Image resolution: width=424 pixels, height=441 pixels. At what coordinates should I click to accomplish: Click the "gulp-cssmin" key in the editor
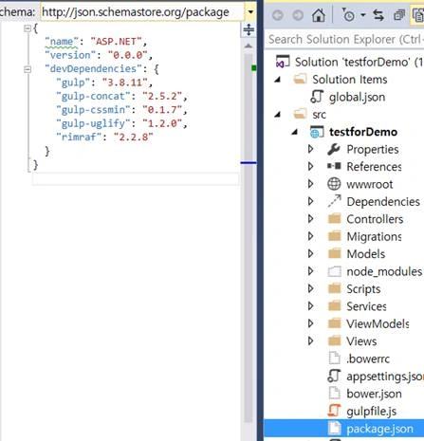click(93, 110)
